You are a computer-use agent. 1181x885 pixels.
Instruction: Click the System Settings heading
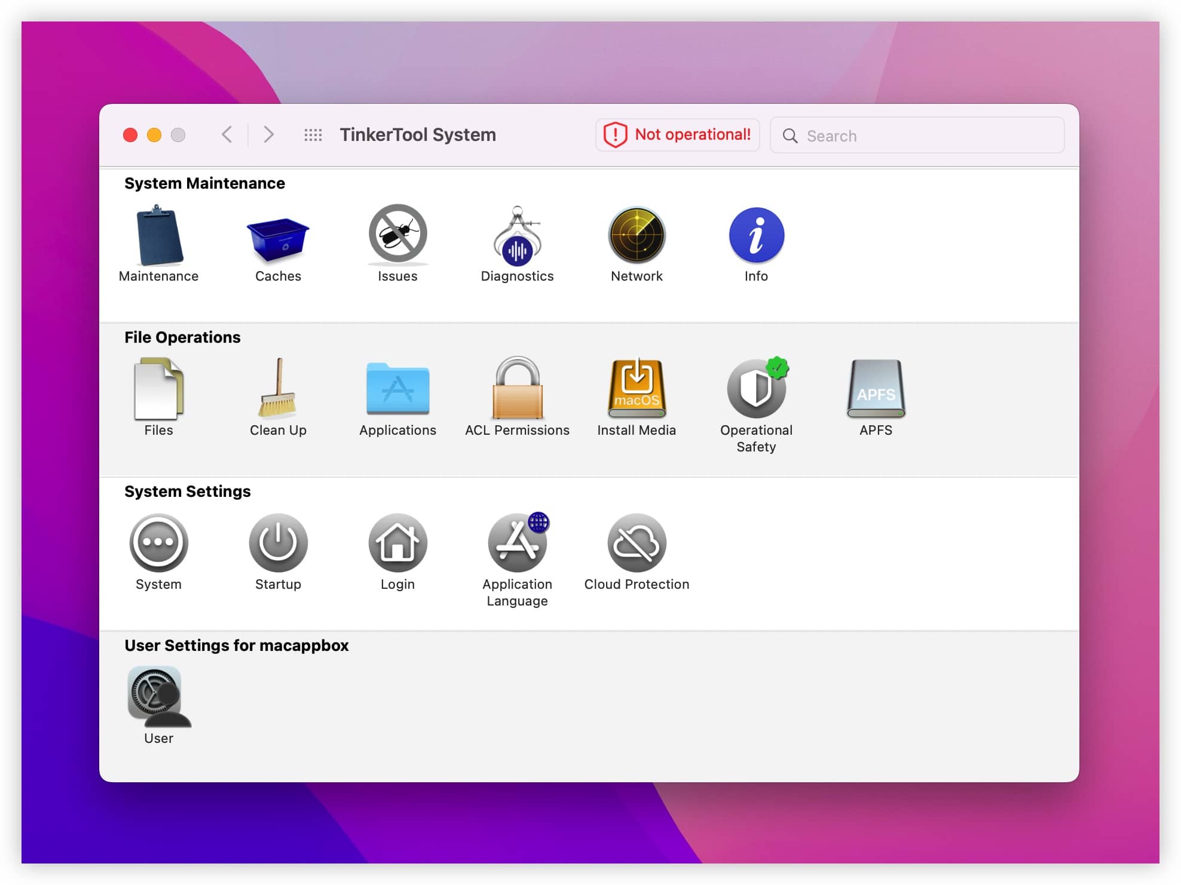coord(187,491)
